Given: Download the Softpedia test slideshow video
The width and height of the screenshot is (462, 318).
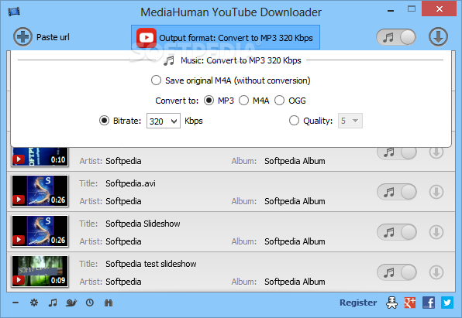Looking at the screenshot, I should 436,272.
